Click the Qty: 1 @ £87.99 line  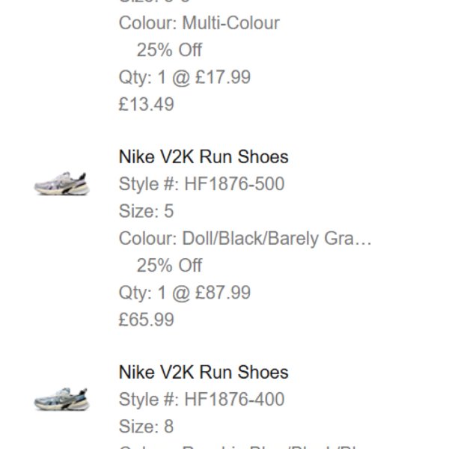point(184,293)
